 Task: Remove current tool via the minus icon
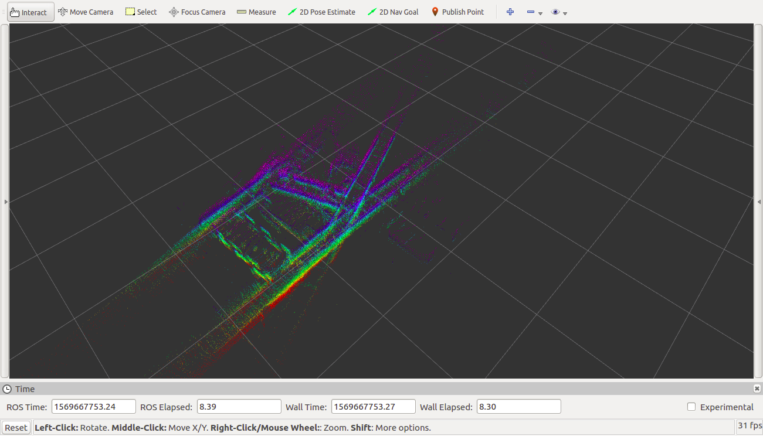tap(531, 11)
